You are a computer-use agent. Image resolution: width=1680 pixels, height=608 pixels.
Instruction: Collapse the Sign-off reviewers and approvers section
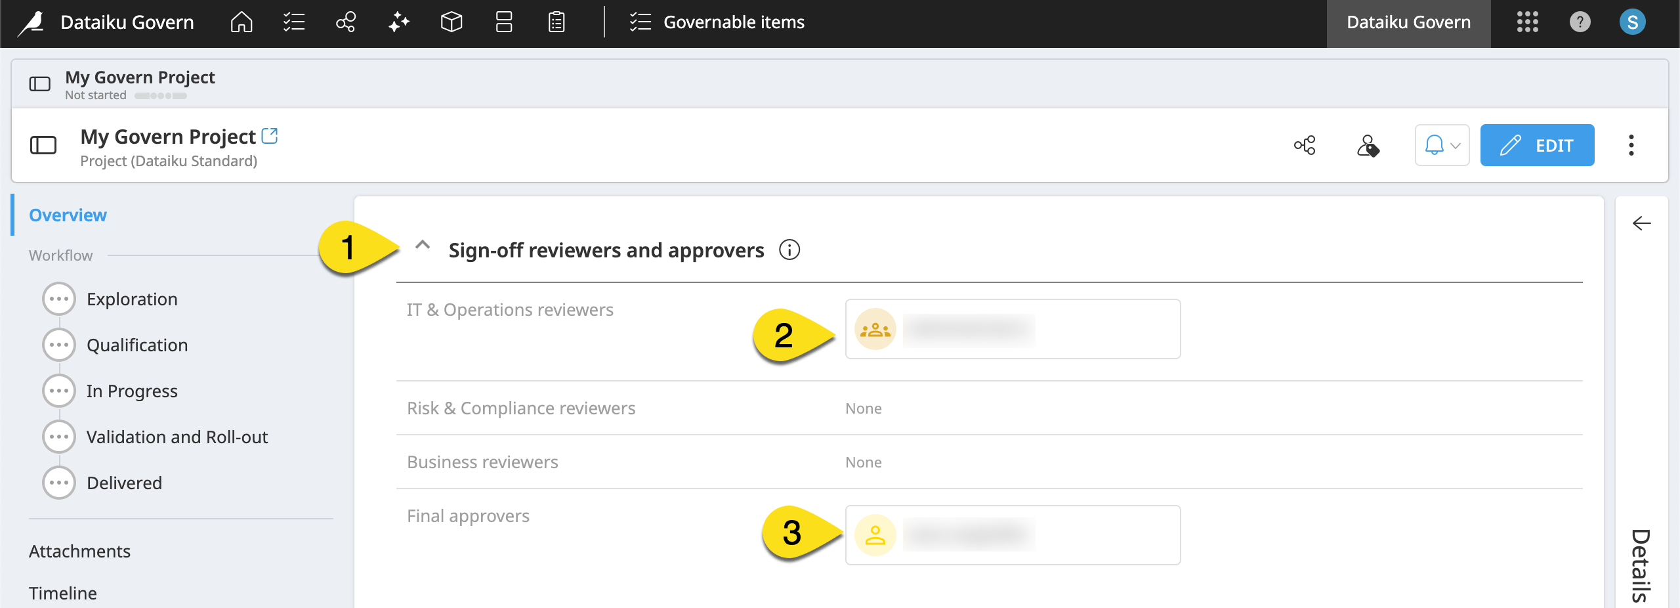(423, 246)
